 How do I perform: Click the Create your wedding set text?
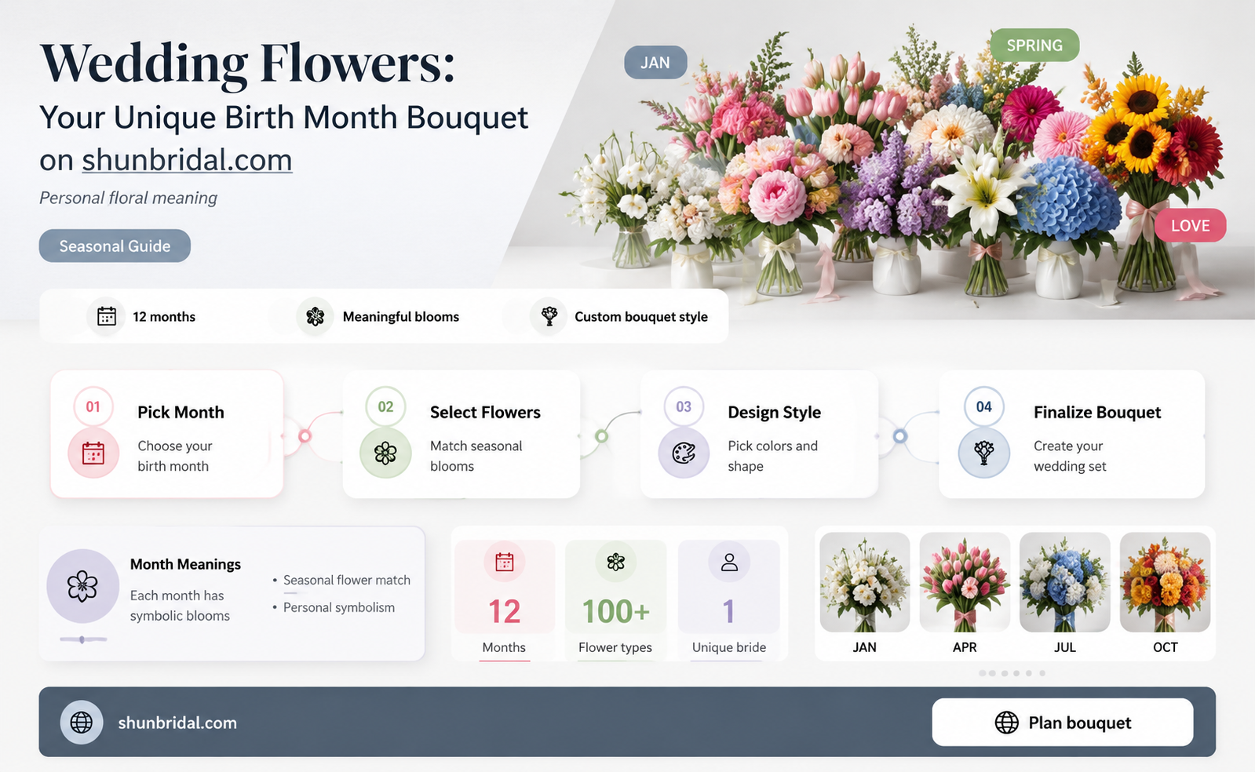click(1070, 456)
